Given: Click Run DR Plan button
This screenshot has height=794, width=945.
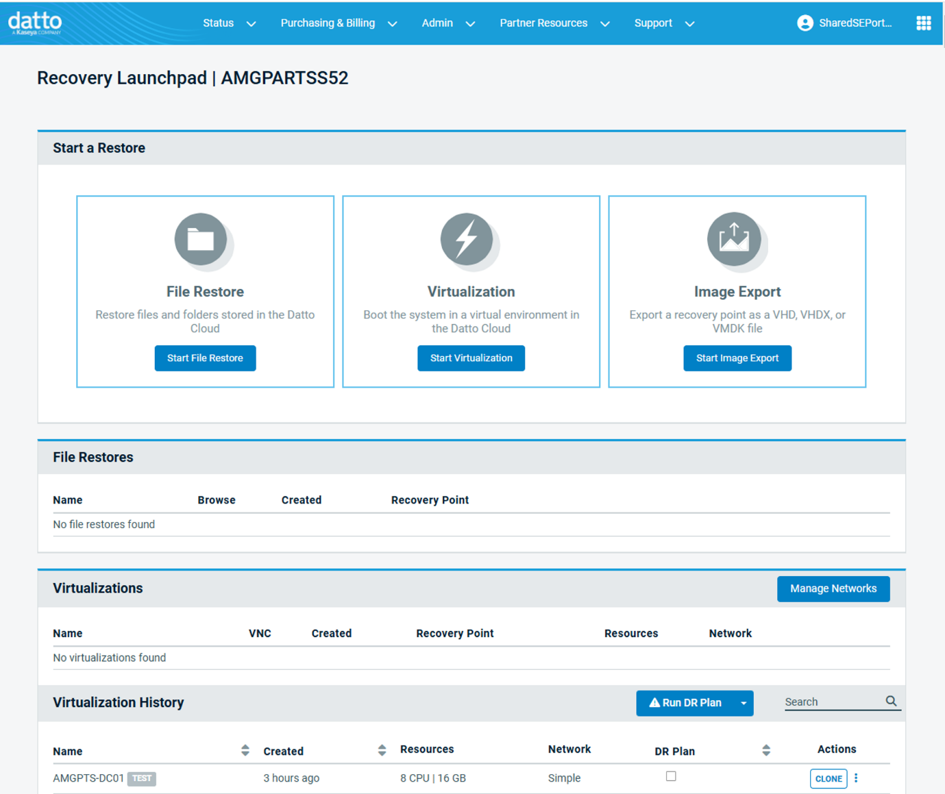Looking at the screenshot, I should point(685,704).
